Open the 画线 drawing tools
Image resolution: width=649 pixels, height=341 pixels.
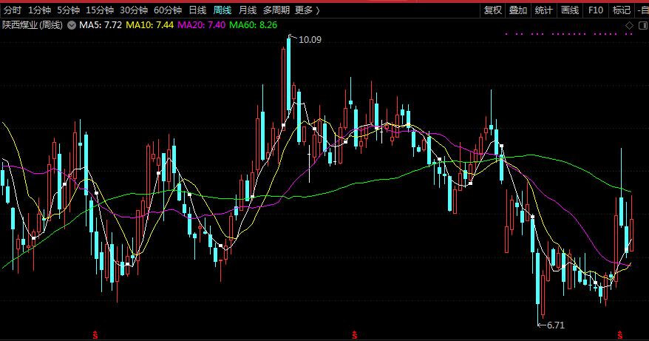point(570,10)
